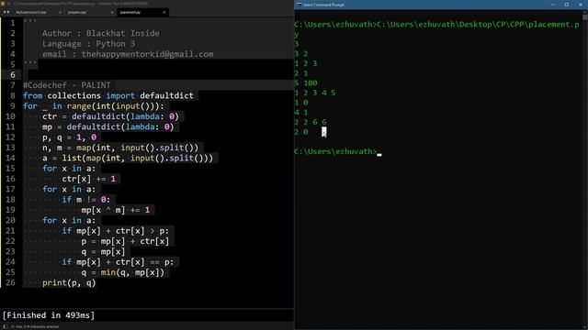The image size is (588, 330).
Task: Click line number 1 in the gutter
Action: point(13,23)
